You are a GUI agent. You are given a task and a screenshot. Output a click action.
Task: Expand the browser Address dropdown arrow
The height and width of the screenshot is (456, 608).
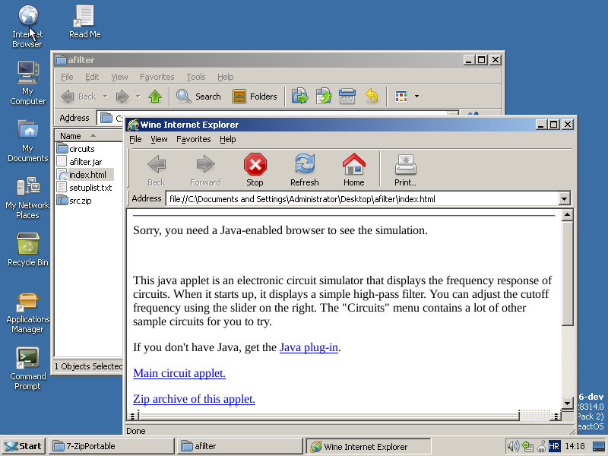click(x=564, y=199)
